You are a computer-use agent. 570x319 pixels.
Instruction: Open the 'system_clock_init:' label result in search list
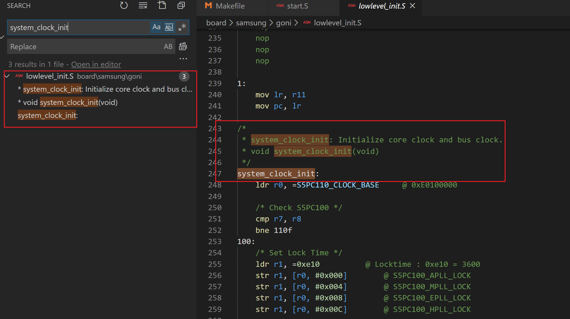tap(48, 115)
